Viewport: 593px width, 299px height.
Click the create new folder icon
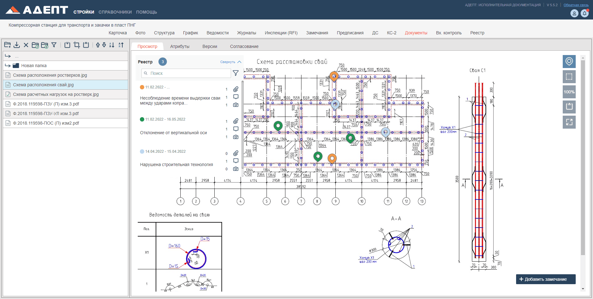tap(7, 45)
